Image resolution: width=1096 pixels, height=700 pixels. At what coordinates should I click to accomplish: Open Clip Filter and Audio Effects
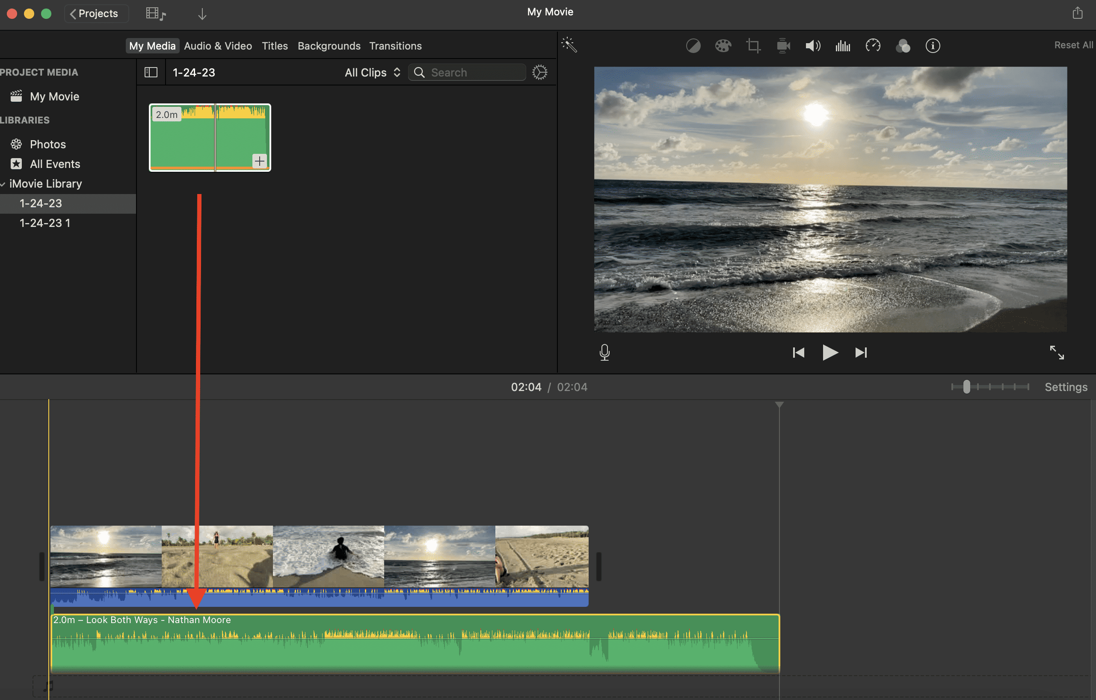tap(903, 46)
